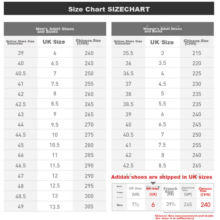The height and width of the screenshot is (220, 220).
Task: Click women's online store size 35.5 cell
Action: [x=128, y=53]
